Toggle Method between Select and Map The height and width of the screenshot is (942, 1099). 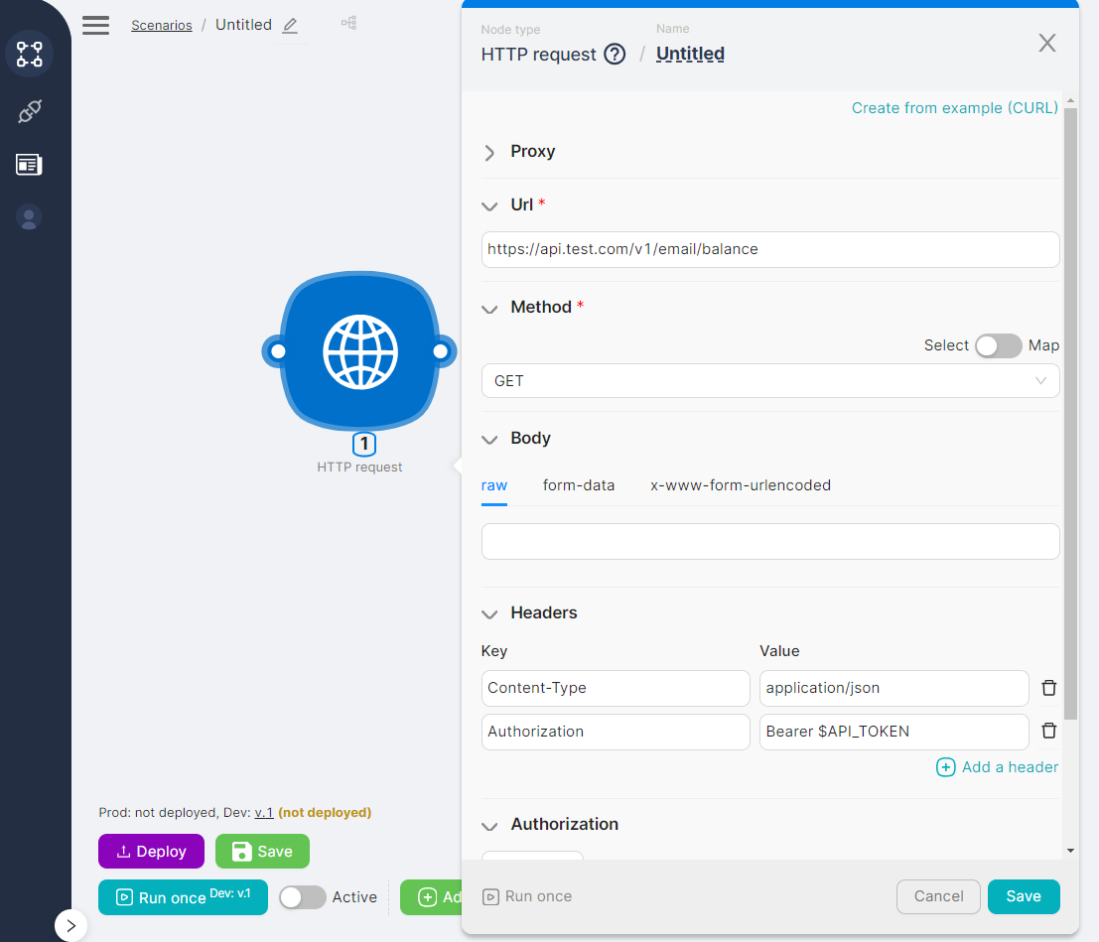click(x=998, y=345)
